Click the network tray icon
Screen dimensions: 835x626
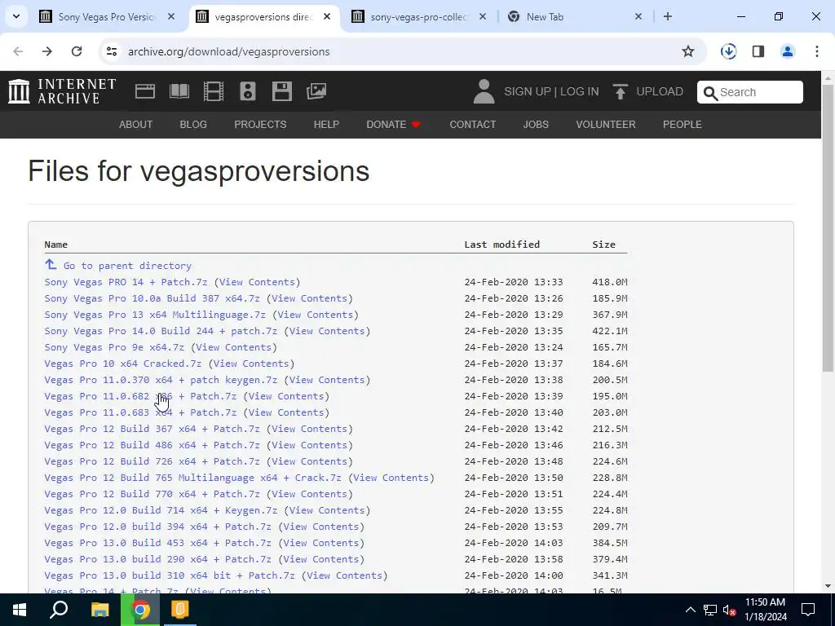tap(710, 610)
